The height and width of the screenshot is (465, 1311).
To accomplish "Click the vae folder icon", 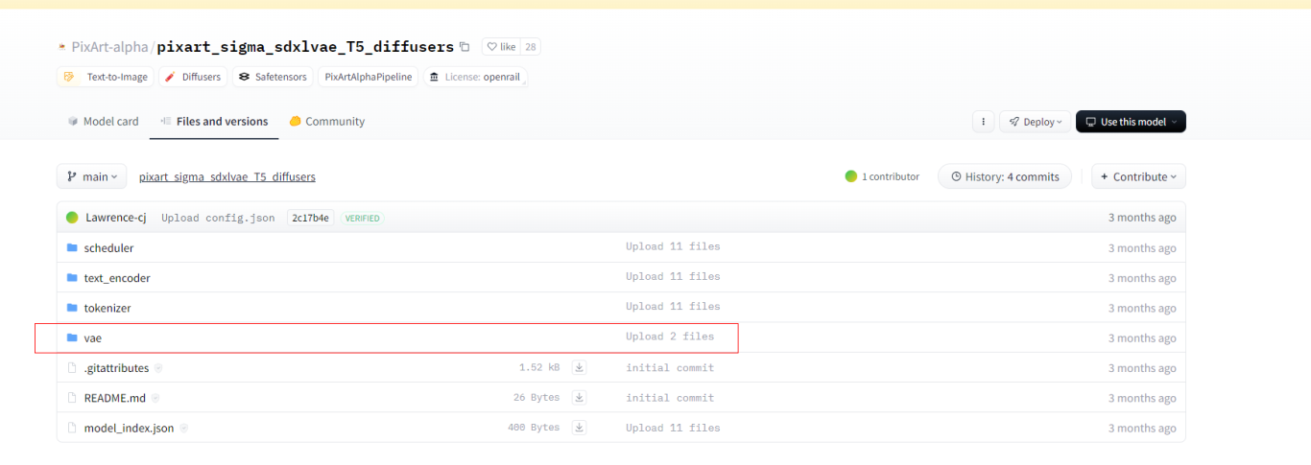I will point(72,337).
